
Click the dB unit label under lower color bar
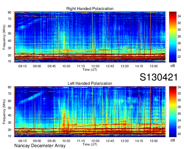click(x=173, y=140)
